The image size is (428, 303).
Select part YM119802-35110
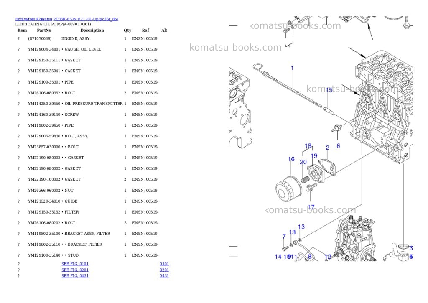pyautogui.click(x=44, y=244)
